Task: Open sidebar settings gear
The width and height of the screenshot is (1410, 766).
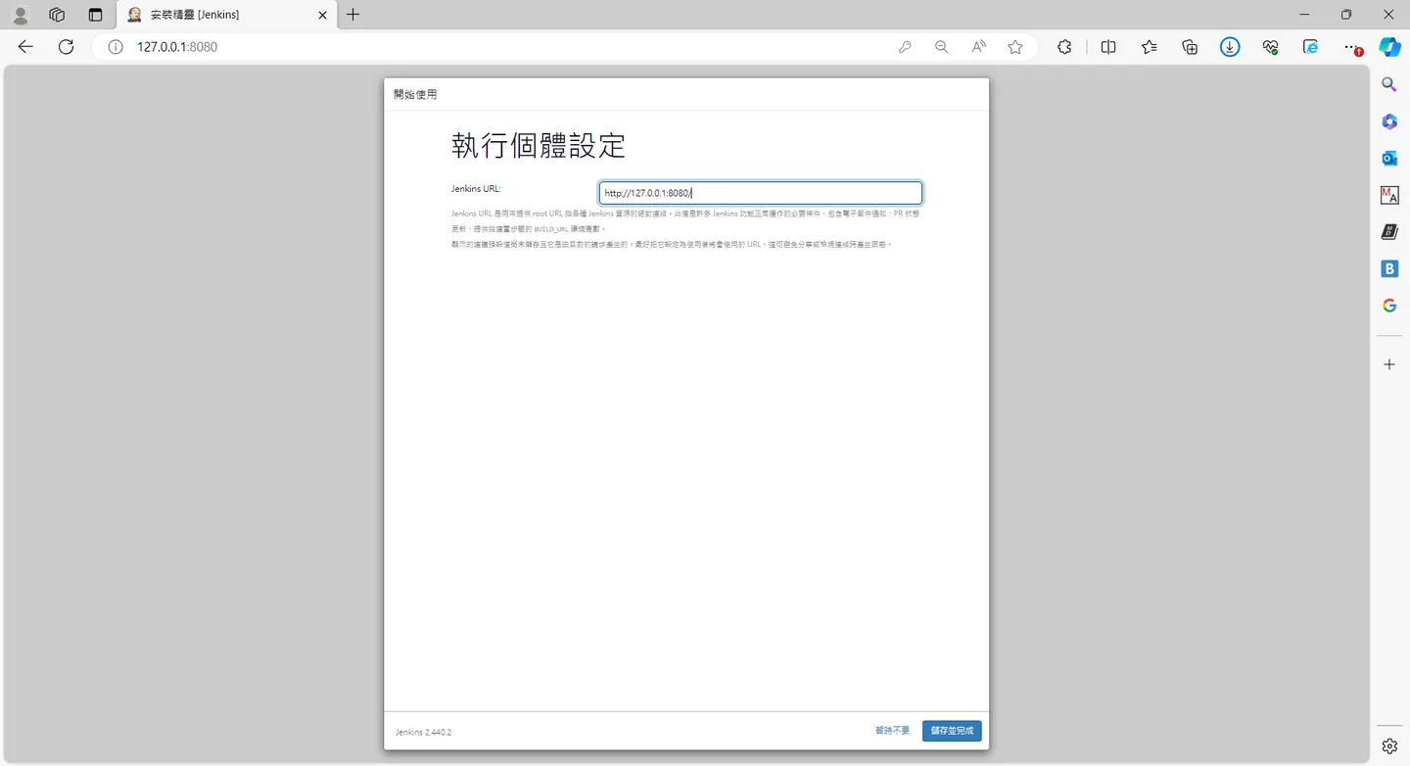Action: [1389, 746]
